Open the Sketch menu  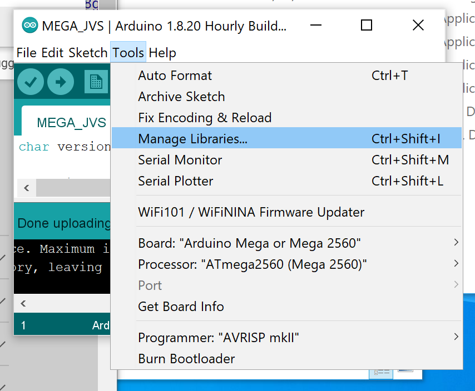click(88, 53)
